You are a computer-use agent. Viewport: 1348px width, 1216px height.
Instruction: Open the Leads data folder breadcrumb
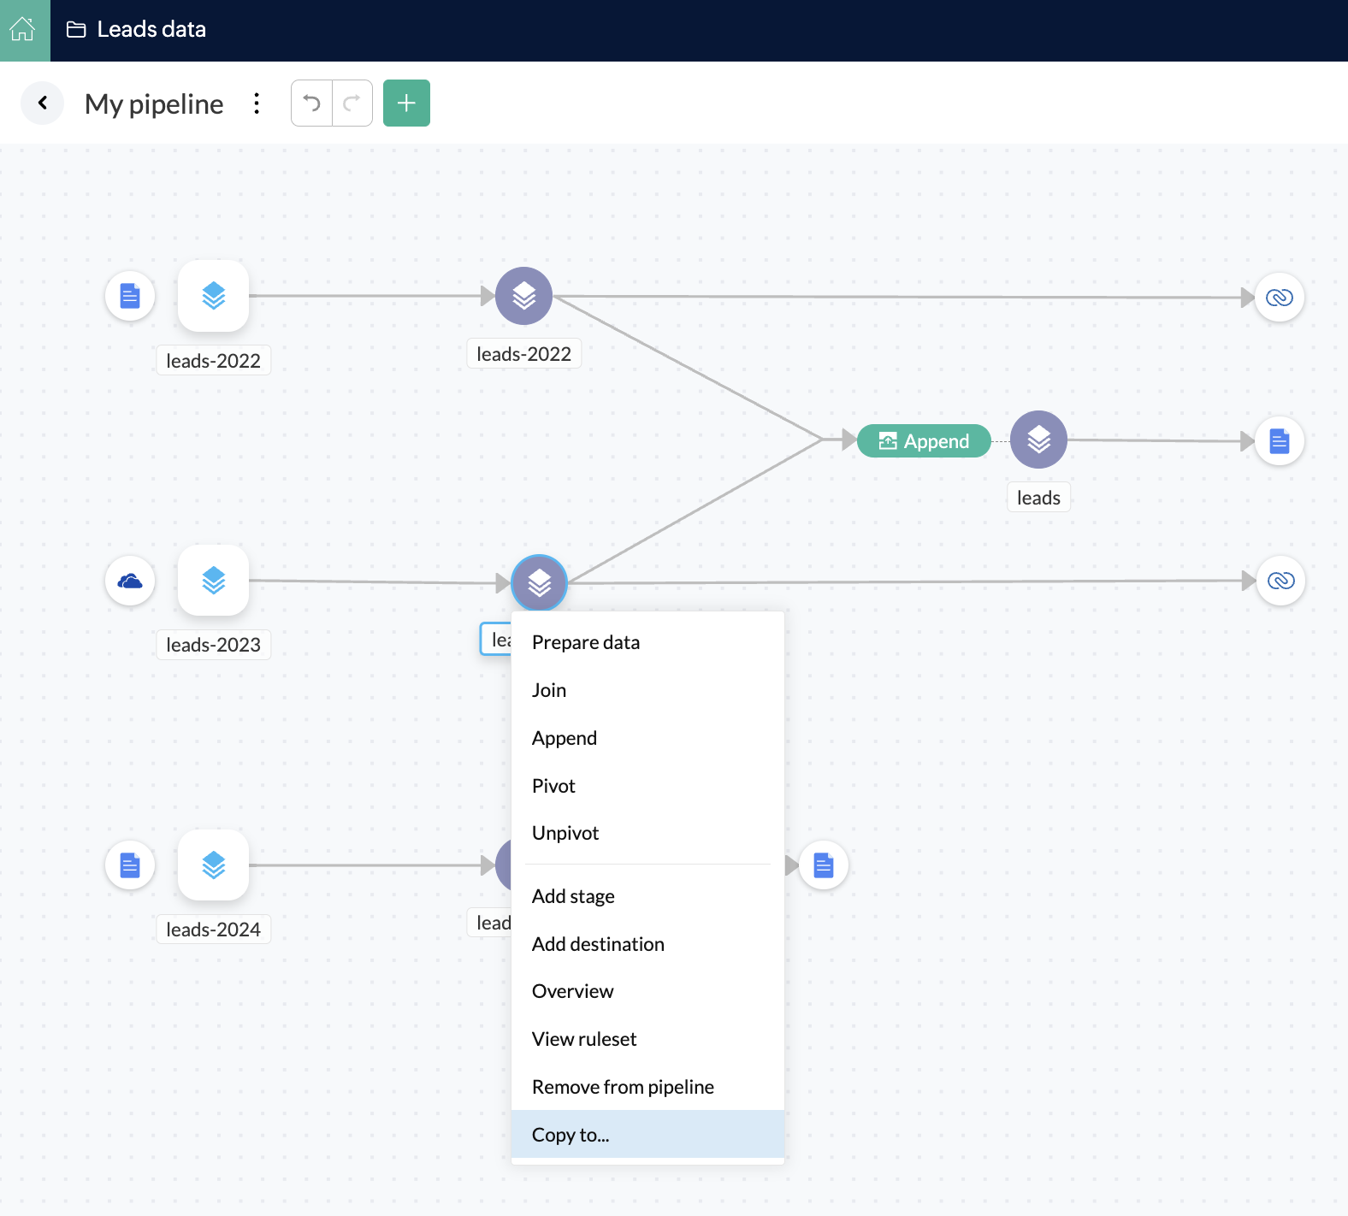click(137, 30)
